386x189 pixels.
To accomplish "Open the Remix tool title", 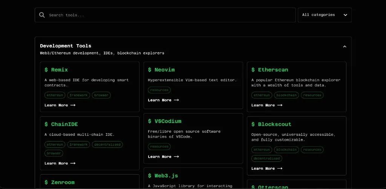I will click(x=59, y=70).
